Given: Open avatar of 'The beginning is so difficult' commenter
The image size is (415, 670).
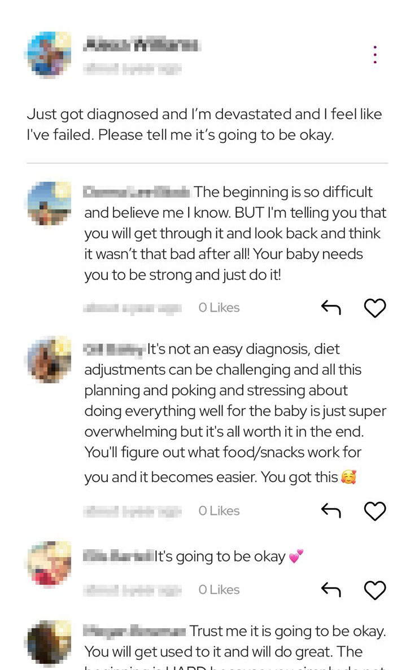Looking at the screenshot, I should [49, 203].
